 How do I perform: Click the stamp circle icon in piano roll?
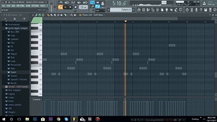43,15
